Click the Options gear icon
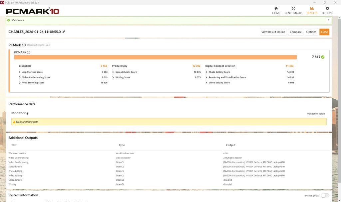Image resolution: width=341 pixels, height=202 pixels. tap(327, 8)
